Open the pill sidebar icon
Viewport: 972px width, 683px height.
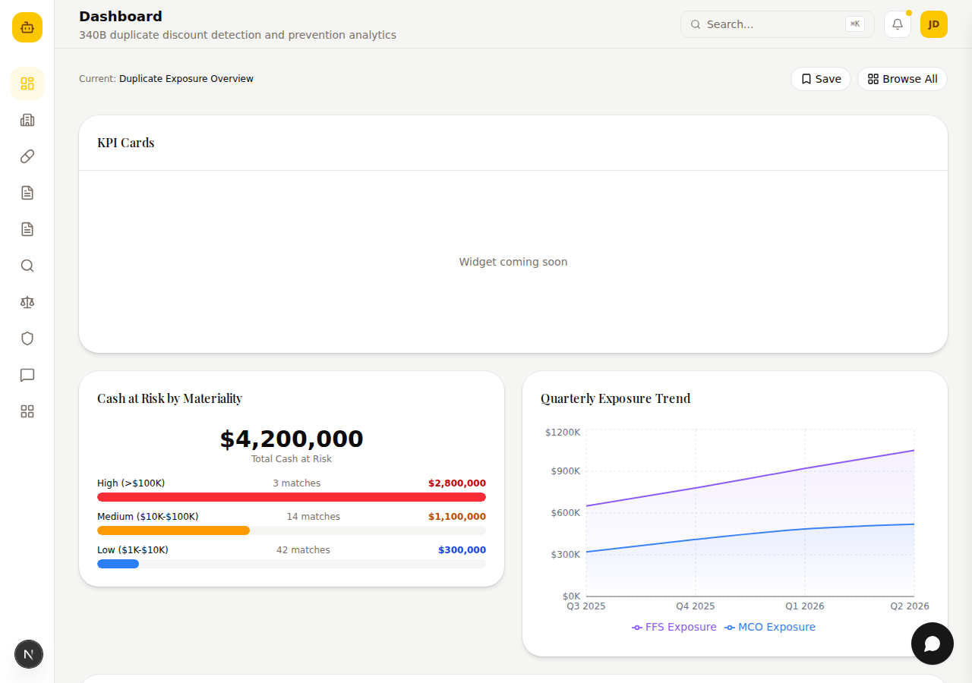pos(27,156)
